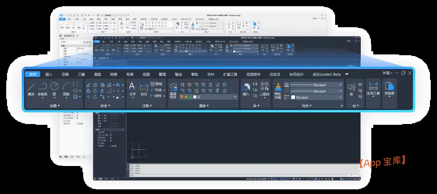Select the 直线 (Line) drawing tool

click(x=31, y=89)
